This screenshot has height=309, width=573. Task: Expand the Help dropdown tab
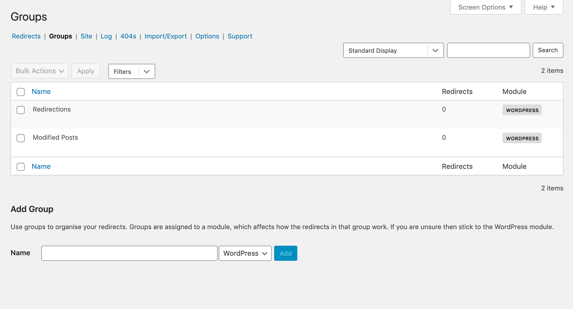(544, 7)
